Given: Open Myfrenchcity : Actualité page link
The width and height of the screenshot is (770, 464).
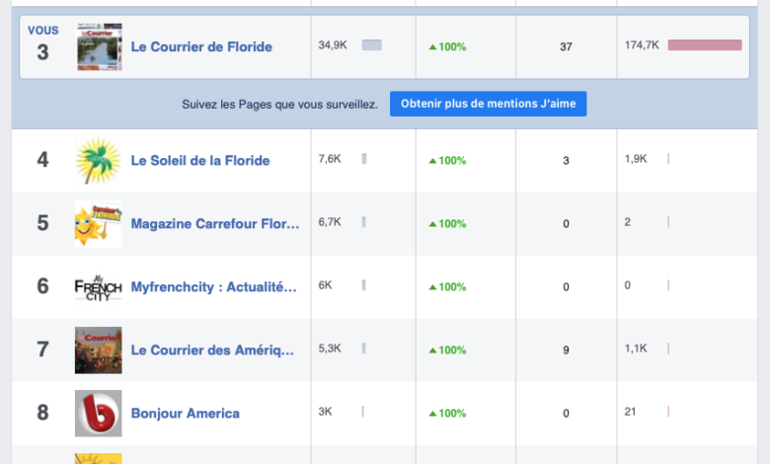Looking at the screenshot, I should [214, 287].
